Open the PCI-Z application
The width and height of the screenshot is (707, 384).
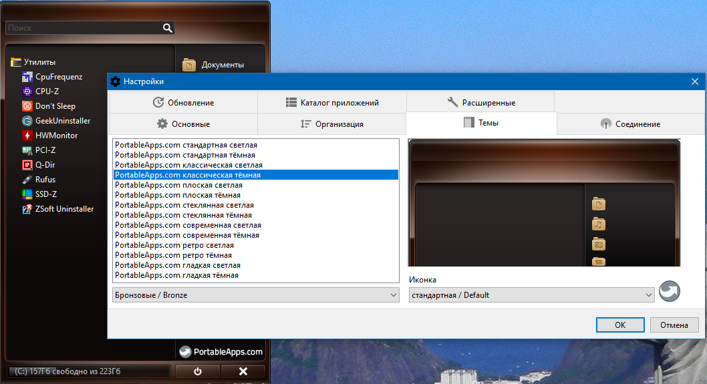click(x=39, y=150)
